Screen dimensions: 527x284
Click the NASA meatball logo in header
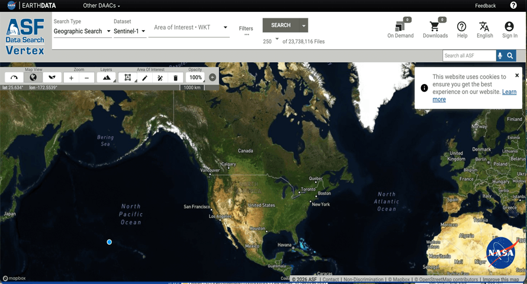click(11, 5)
